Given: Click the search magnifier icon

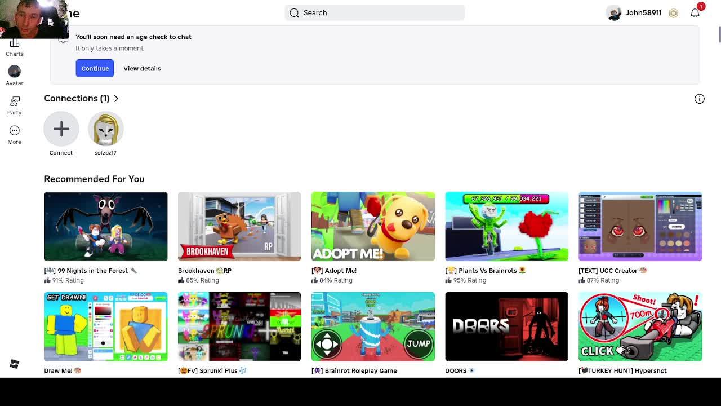Looking at the screenshot, I should click(x=295, y=13).
